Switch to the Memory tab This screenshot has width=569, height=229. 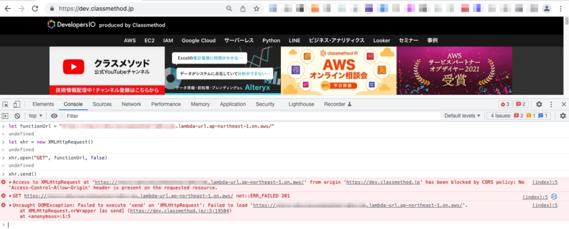(200, 104)
